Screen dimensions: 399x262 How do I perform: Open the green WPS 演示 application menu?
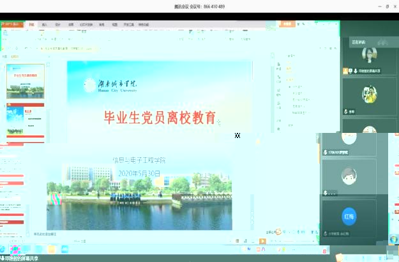pos(11,24)
